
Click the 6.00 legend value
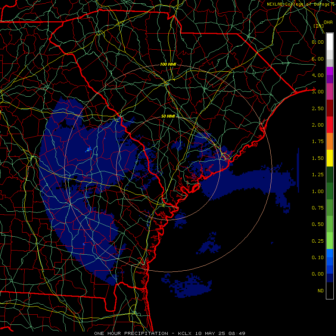318,59
